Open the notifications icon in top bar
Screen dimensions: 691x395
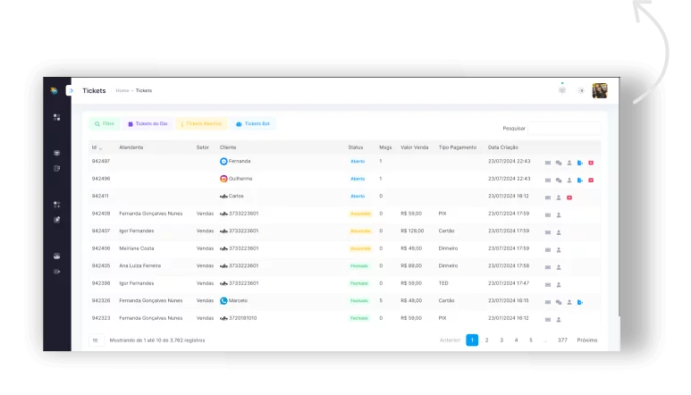[562, 90]
